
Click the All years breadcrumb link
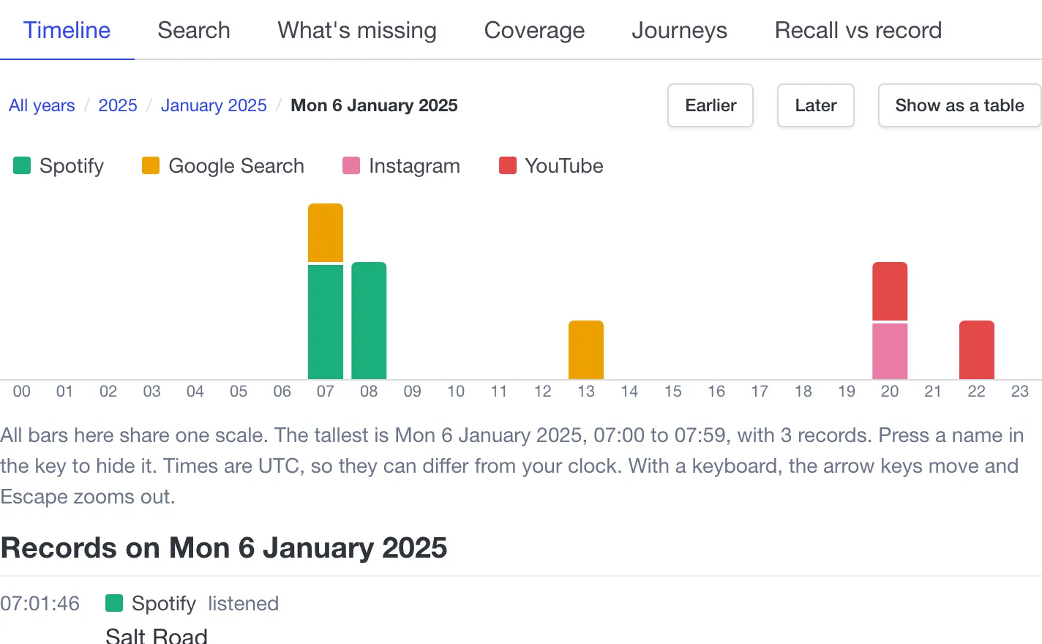(42, 105)
